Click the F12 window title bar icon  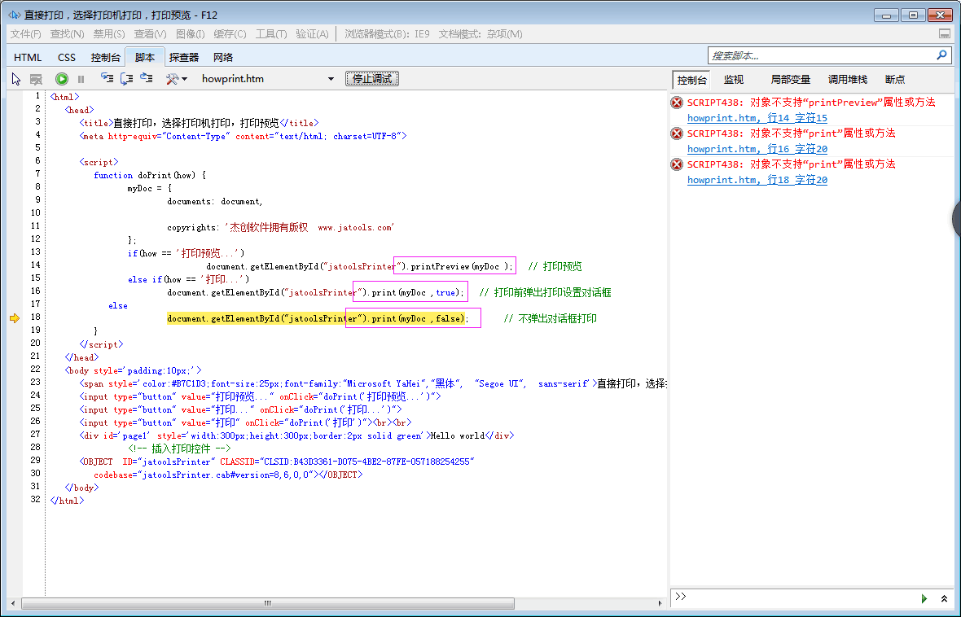14,15
